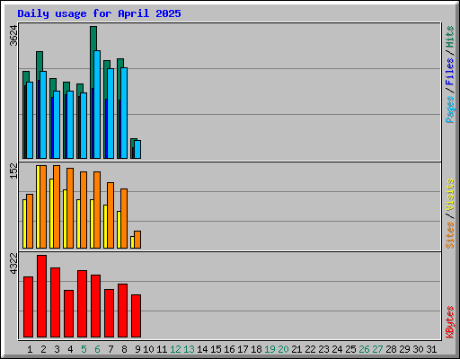This screenshot has height=359, width=460.
Task: Click the 3624 hits axis value
Action: (13, 36)
